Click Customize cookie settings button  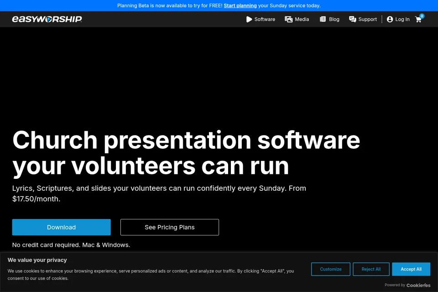[331, 269]
